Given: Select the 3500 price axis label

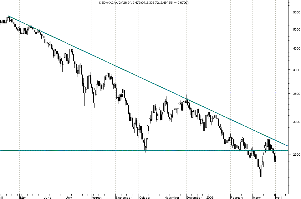Looking at the screenshot, I should [x=296, y=94].
